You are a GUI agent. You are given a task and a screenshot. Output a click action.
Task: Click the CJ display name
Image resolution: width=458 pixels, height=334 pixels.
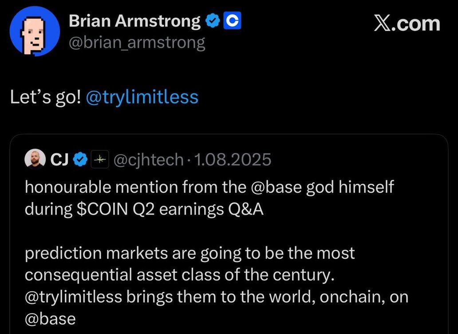59,159
